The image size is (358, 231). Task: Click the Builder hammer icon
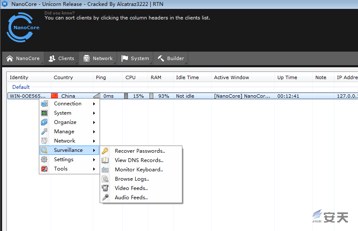click(161, 58)
